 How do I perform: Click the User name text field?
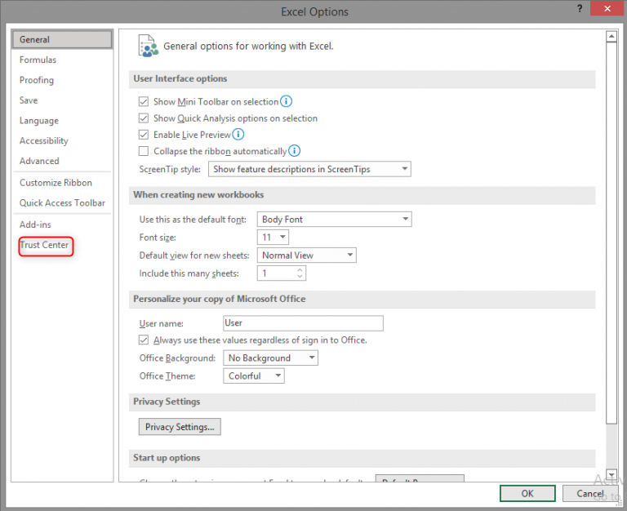(x=303, y=323)
